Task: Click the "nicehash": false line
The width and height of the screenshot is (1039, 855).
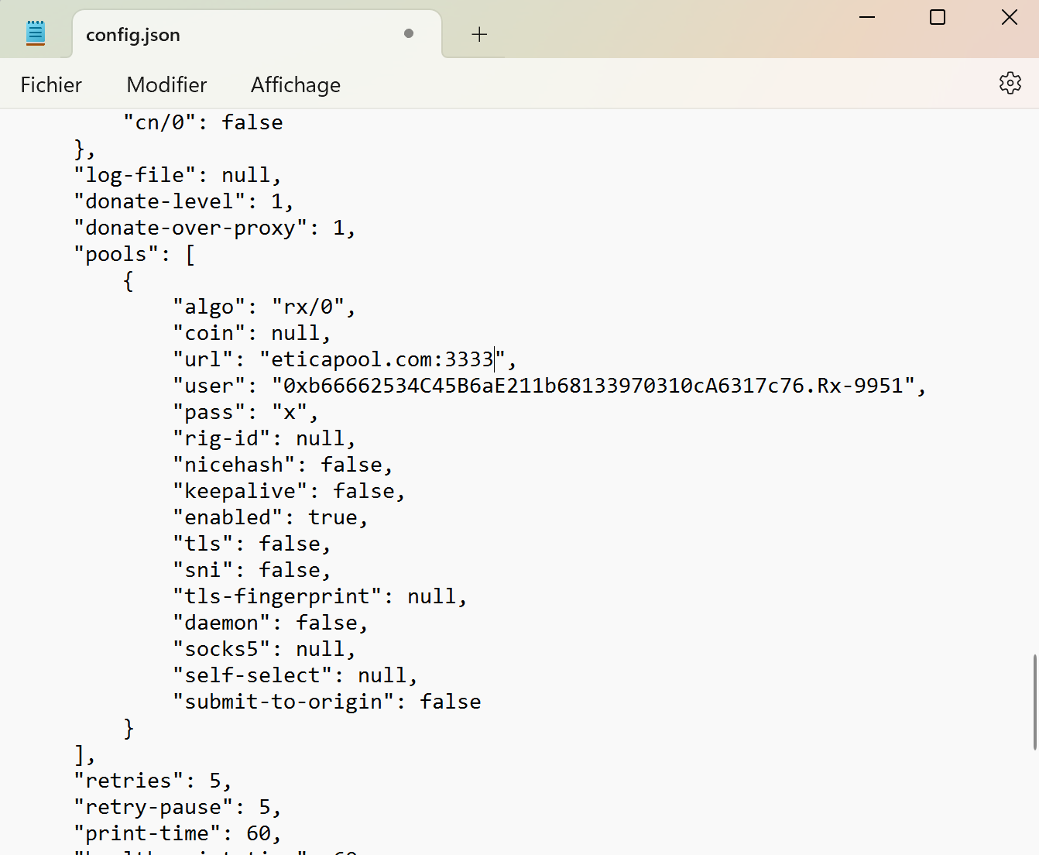Action: click(283, 465)
